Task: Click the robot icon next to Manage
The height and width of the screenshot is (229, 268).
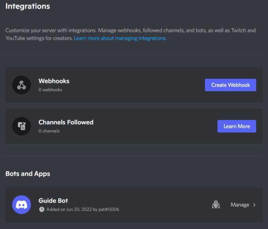Action: 215,205
